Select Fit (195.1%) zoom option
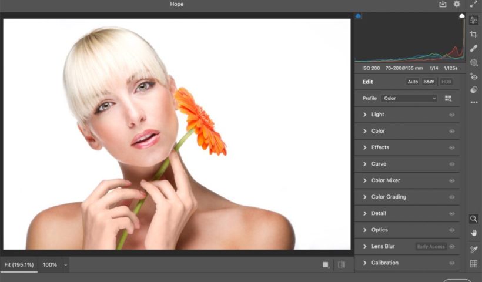482x282 pixels. click(19, 265)
